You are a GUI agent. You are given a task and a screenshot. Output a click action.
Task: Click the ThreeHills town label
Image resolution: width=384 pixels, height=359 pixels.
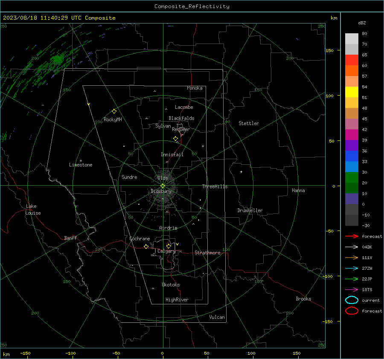pyautogui.click(x=215, y=187)
